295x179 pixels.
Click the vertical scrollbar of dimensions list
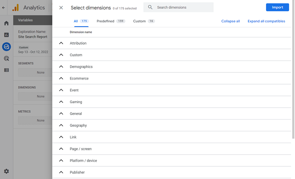click(293, 69)
